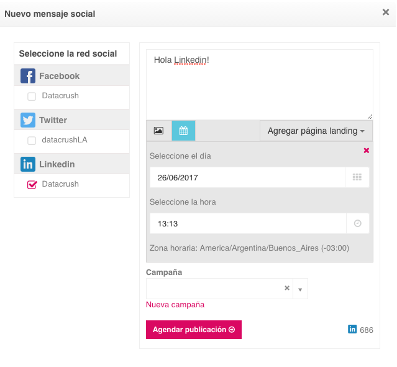This screenshot has height=367, width=397.
Task: Click the Linkedin logo icon in sidebar
Action: point(28,164)
